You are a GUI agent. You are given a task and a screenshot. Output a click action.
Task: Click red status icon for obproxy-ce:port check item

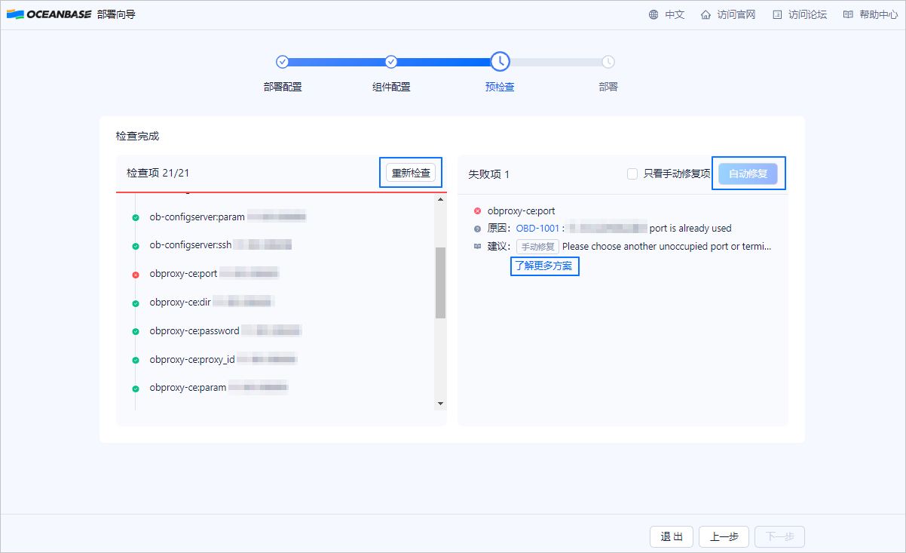point(136,275)
